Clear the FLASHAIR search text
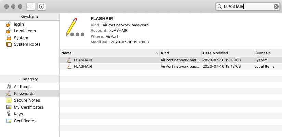The width and height of the screenshot is (282, 137). point(276,6)
